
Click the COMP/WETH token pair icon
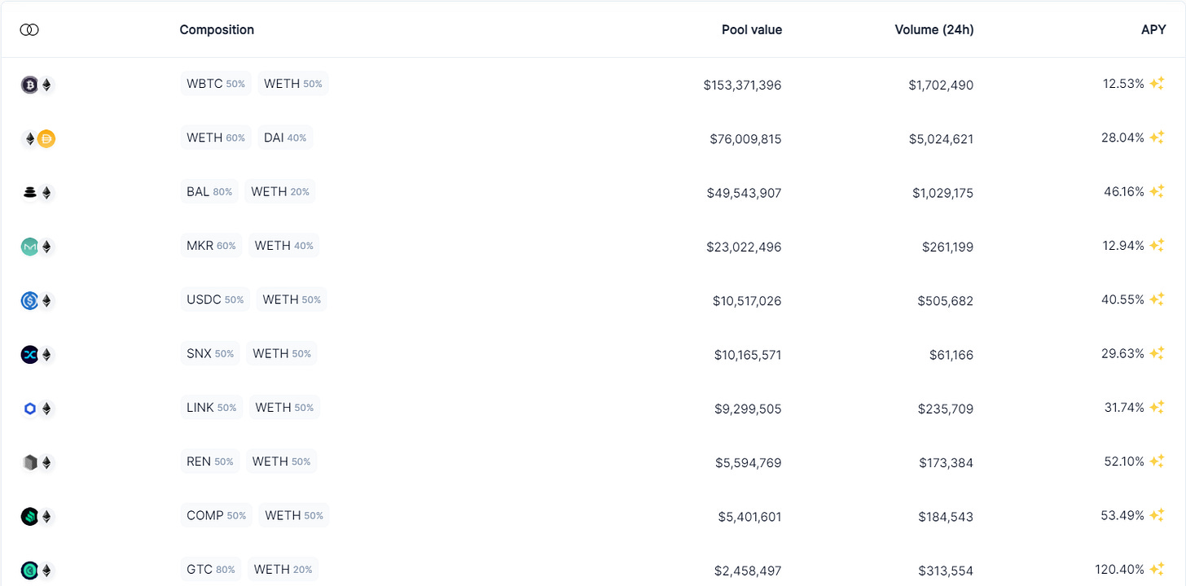(x=37, y=517)
